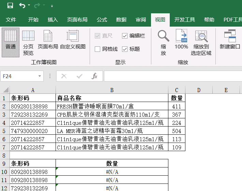Click the formula bar cancel X icon

coord(64,76)
